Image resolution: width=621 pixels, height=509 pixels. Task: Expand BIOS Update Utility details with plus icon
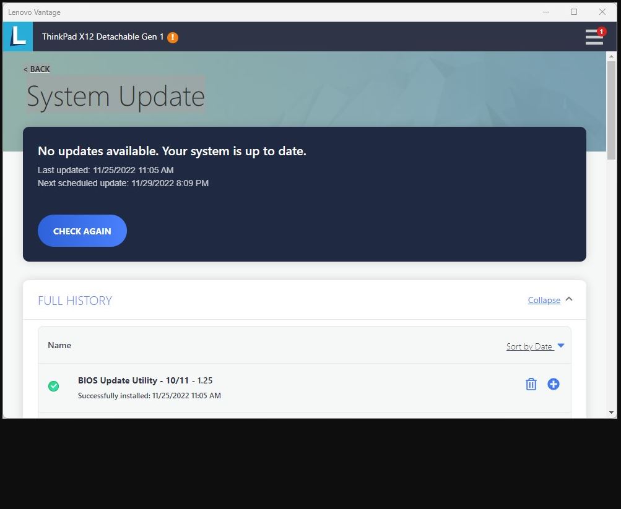pyautogui.click(x=554, y=384)
